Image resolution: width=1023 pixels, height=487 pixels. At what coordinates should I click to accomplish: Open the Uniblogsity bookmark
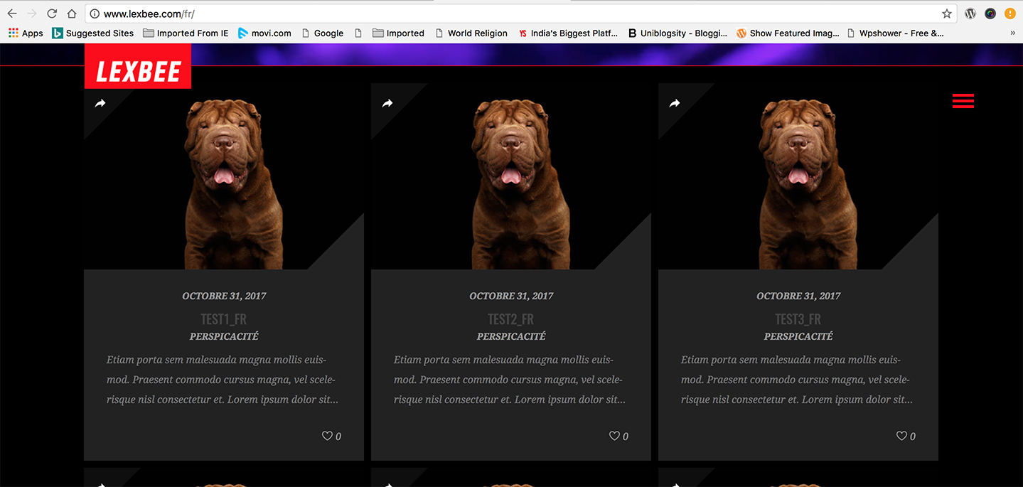point(677,33)
